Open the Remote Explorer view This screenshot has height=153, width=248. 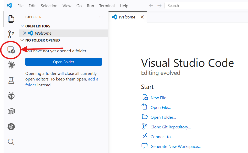point(11,50)
